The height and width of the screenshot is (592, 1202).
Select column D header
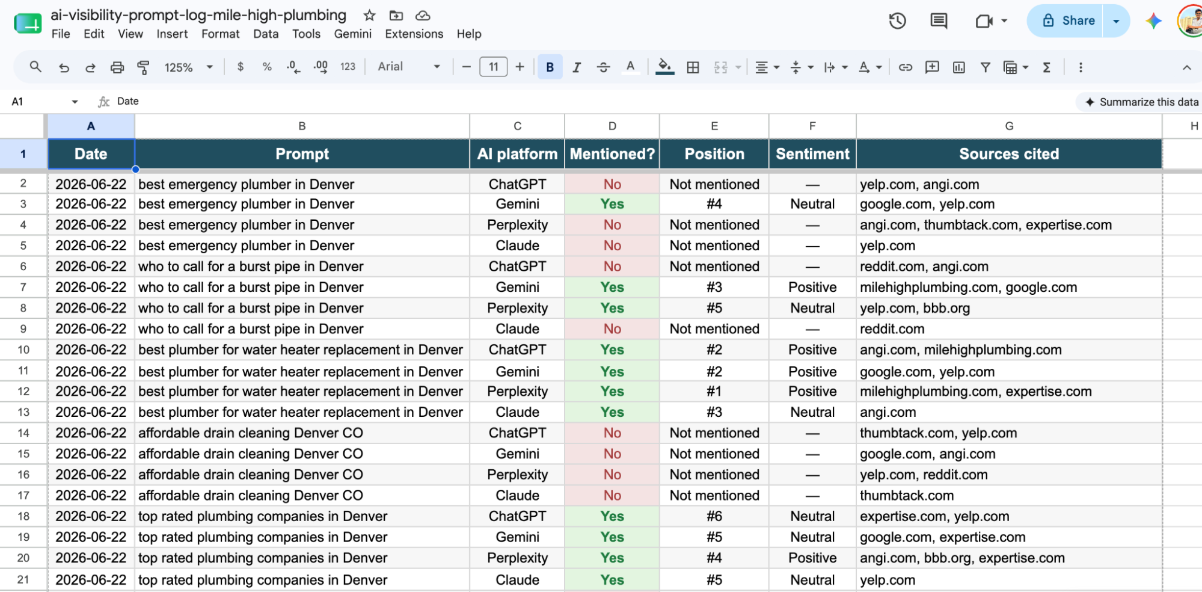pos(612,126)
